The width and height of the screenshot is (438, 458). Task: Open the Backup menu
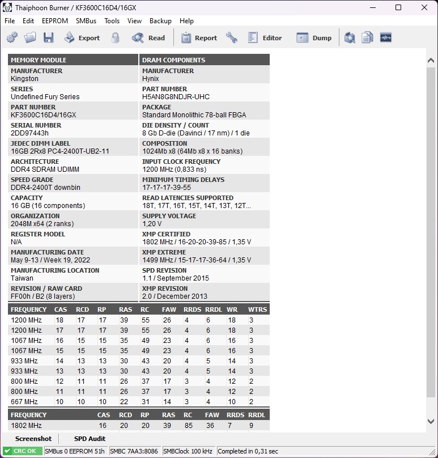click(x=160, y=21)
